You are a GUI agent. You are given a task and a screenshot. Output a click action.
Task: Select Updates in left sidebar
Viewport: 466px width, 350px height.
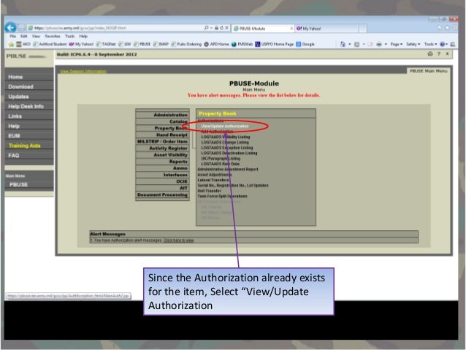point(18,96)
